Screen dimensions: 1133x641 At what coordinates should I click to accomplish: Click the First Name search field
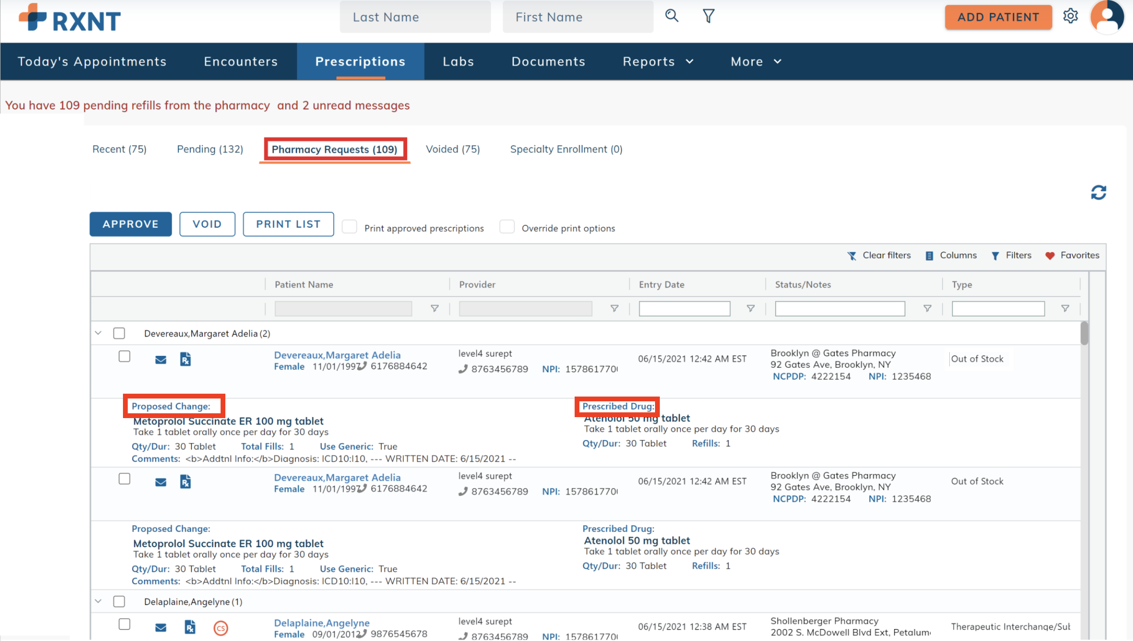pos(578,17)
